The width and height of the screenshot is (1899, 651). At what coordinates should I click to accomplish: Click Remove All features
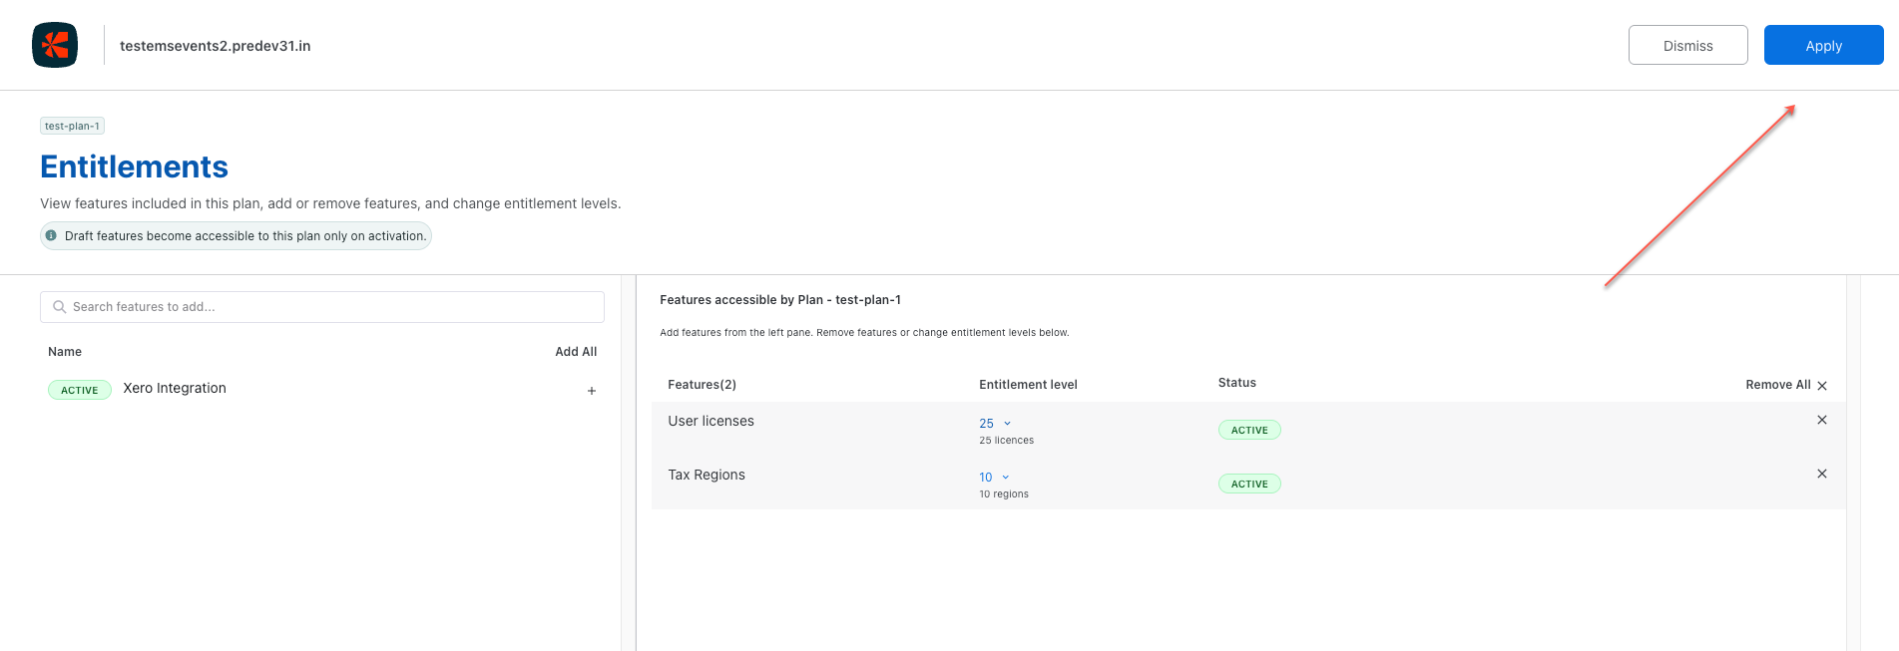point(1785,385)
